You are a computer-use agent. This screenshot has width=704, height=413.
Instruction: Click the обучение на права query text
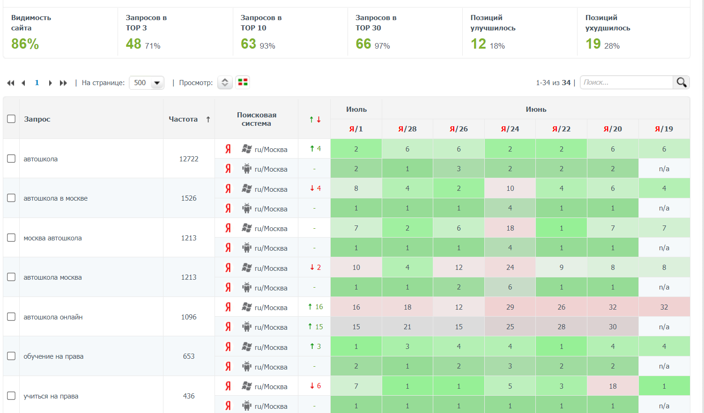53,356
